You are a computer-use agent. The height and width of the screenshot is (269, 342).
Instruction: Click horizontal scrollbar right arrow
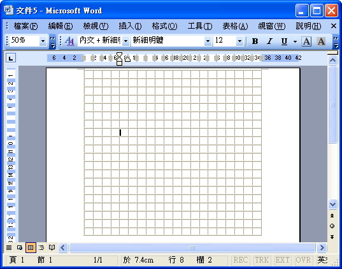(322, 248)
